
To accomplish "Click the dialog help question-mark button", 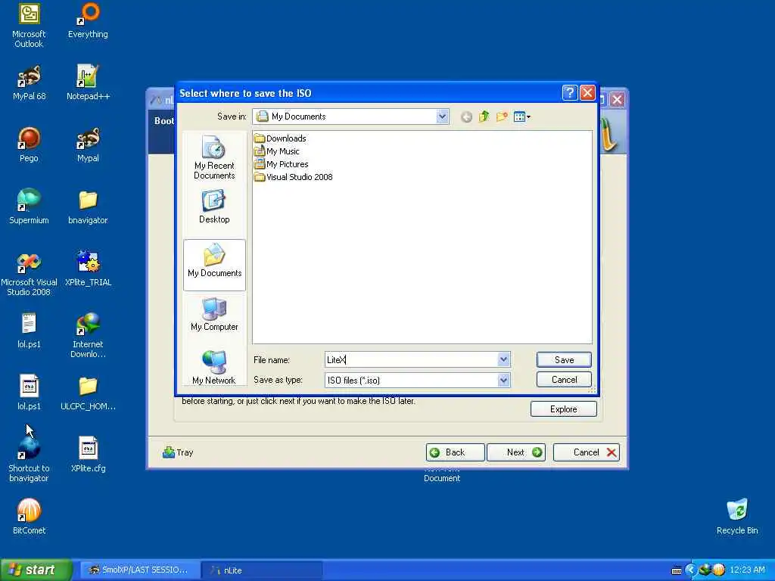I will coord(570,93).
